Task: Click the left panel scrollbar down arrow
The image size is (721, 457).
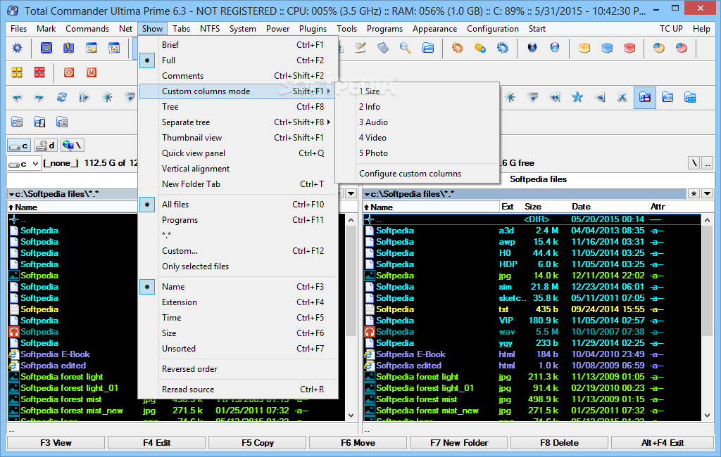Action: click(351, 416)
